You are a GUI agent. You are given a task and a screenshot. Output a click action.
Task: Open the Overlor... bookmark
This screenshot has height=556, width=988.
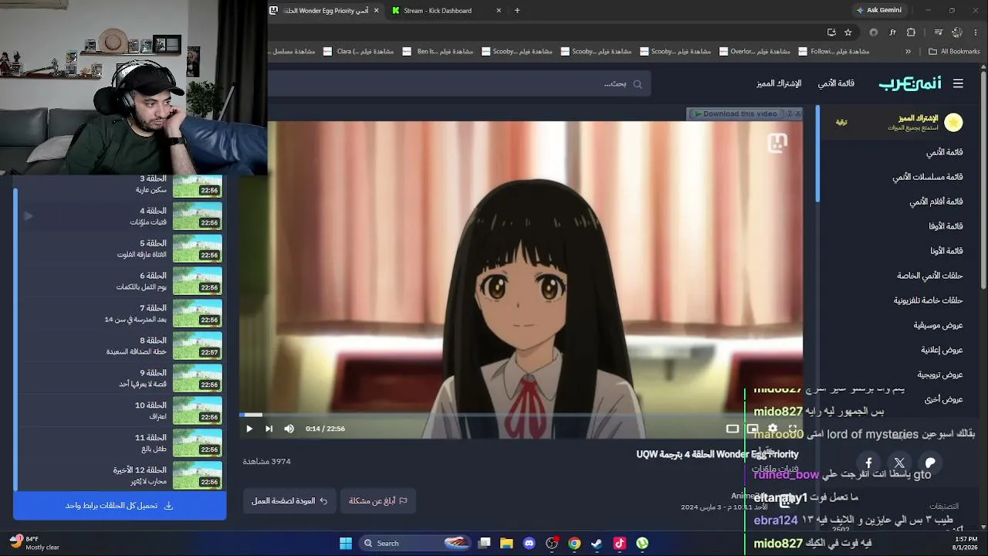754,52
